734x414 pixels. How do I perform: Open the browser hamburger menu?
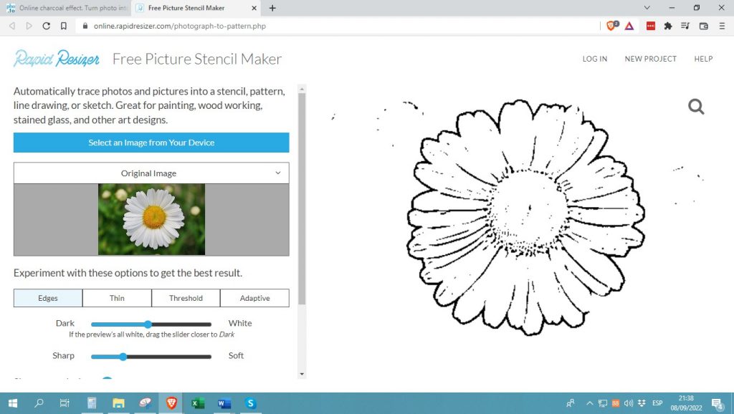coord(722,26)
